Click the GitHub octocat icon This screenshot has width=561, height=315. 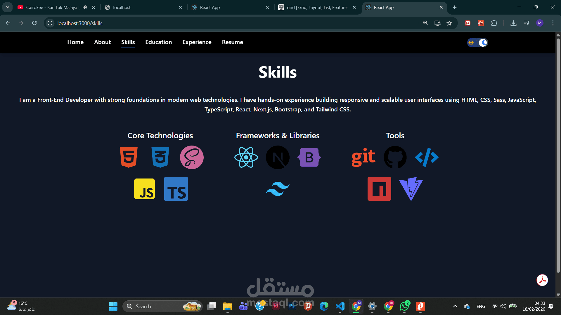[x=395, y=157]
